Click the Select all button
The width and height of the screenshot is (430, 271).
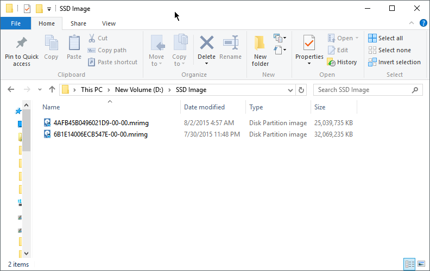tap(385, 38)
